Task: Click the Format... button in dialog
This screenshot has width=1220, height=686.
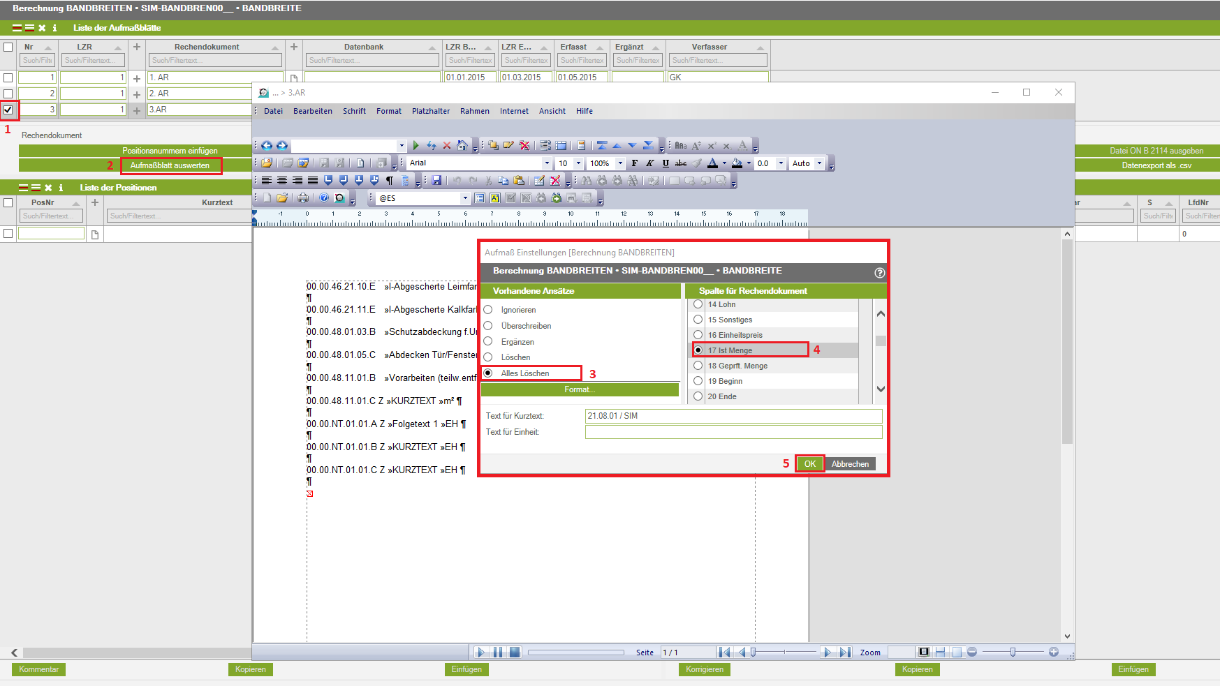Action: [x=580, y=389]
